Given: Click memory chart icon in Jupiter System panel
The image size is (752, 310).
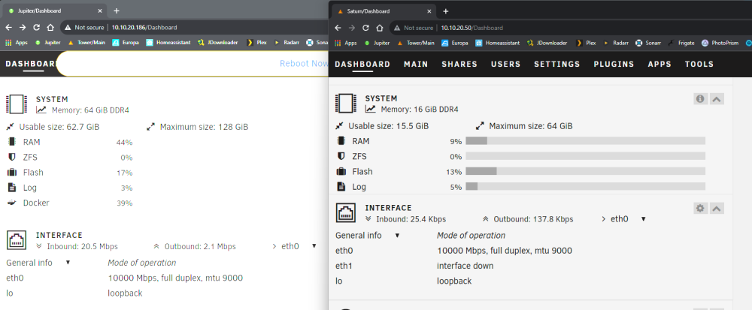Looking at the screenshot, I should [x=41, y=110].
